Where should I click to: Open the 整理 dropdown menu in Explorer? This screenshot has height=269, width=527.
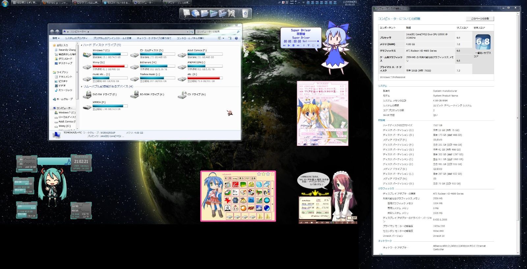56,38
